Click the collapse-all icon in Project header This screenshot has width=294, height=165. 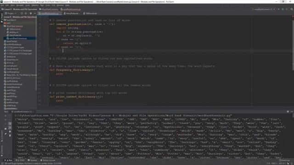click(x=26, y=13)
